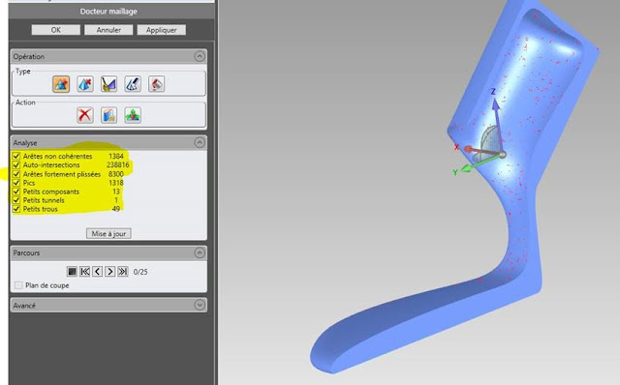This screenshot has width=620, height=385.
Task: Uncheck Auto-intersections
Action: point(16,164)
